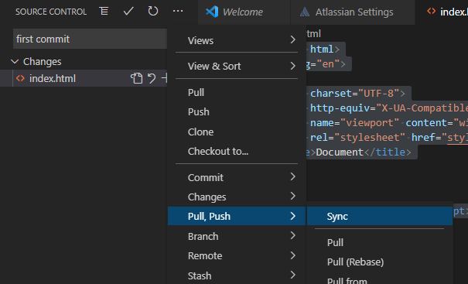This screenshot has width=468, height=284.
Task: Collapse the Changes section
Action: (15, 61)
